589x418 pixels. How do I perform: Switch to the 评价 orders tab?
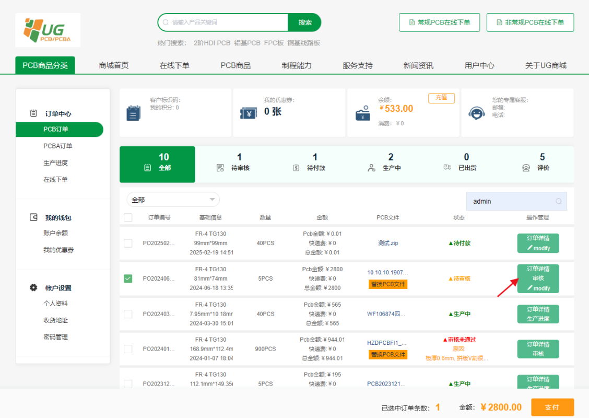pyautogui.click(x=536, y=164)
